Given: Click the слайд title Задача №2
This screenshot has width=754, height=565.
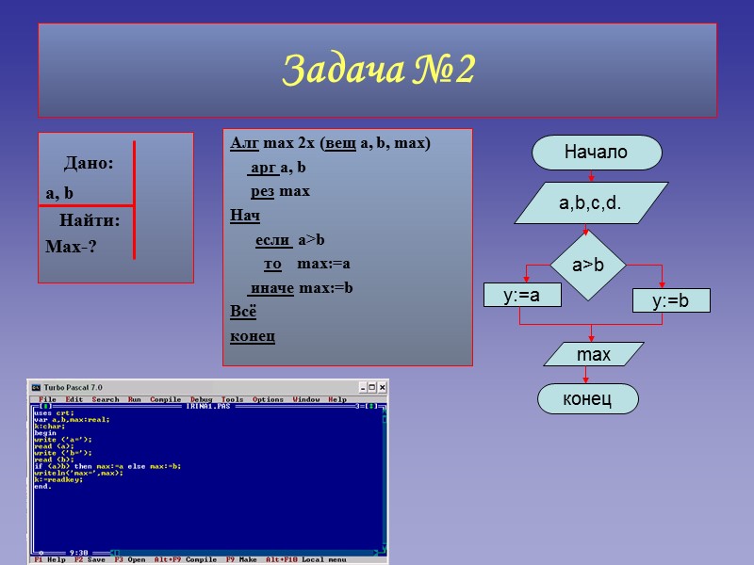Looking at the screenshot, I should pyautogui.click(x=377, y=72).
